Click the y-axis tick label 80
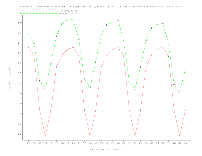This screenshot has height=156, width=202. pyautogui.click(x=20, y=63)
